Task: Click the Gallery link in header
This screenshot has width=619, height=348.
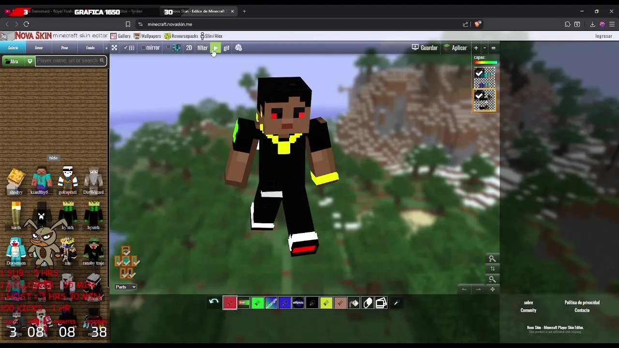Action: (121, 36)
